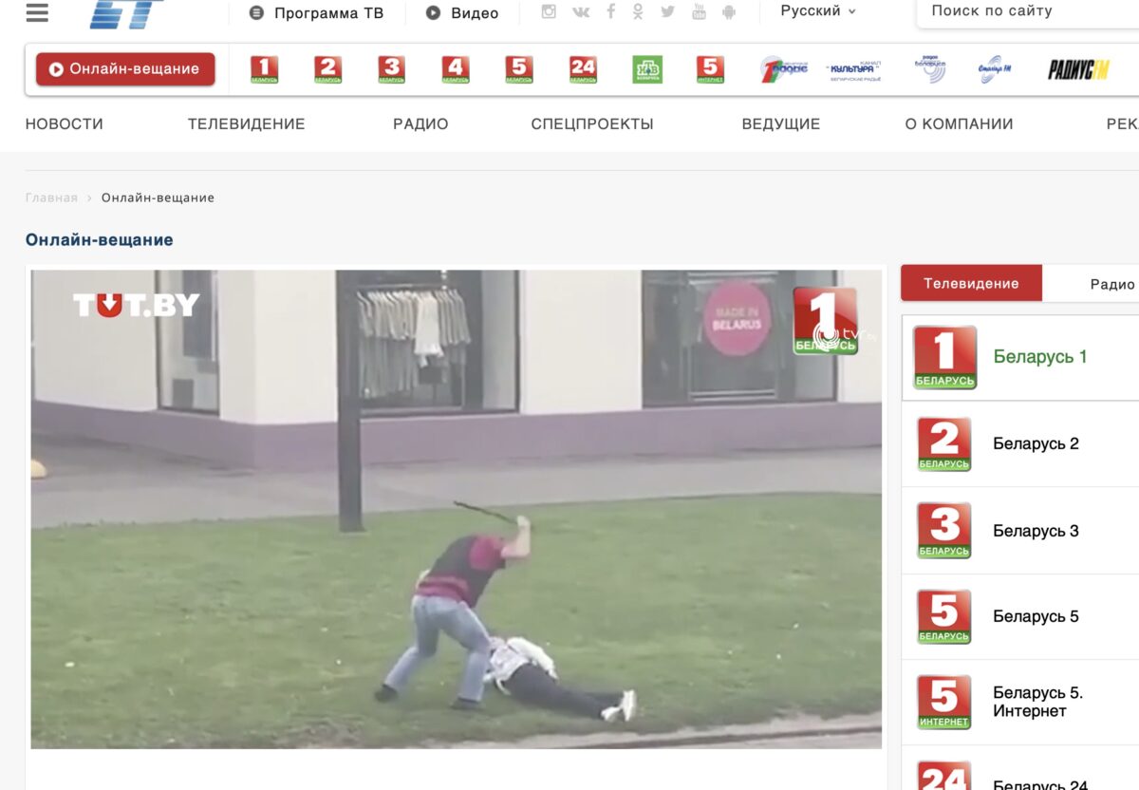Switch to the Телевидение tab
Image resolution: width=1139 pixels, height=790 pixels.
click(971, 284)
